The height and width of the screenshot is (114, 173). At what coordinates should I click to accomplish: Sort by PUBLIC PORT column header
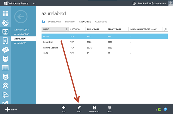pyautogui.click(x=93, y=29)
